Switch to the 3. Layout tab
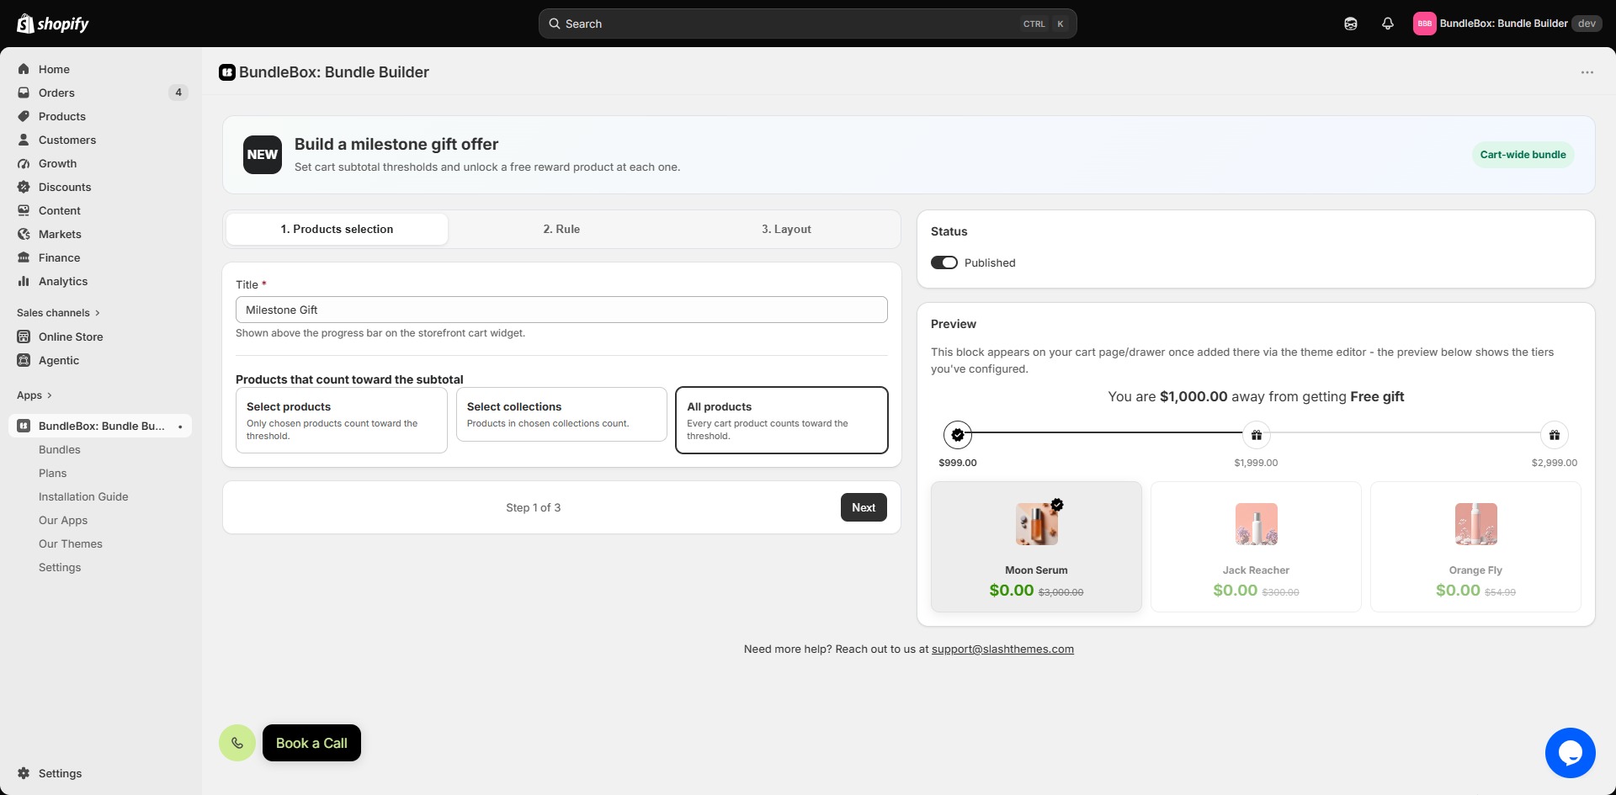1616x795 pixels. [786, 229]
